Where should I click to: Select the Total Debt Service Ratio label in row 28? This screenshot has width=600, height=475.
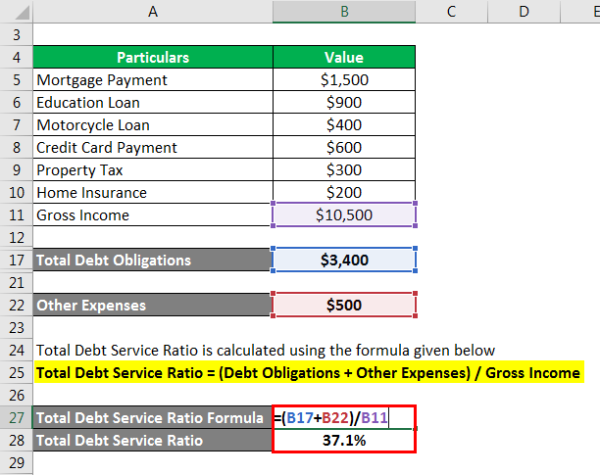coord(153,440)
